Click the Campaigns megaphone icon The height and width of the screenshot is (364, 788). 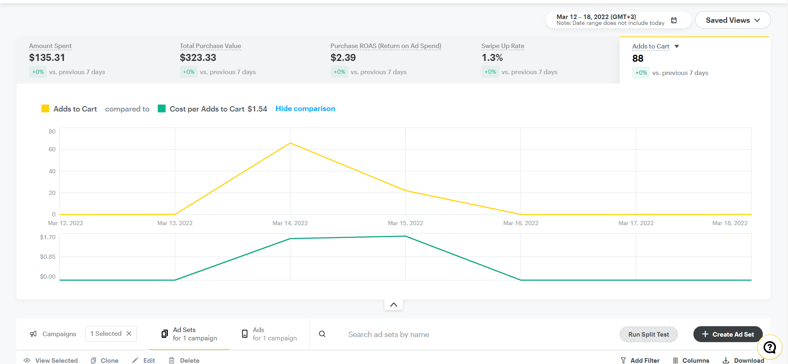34,334
